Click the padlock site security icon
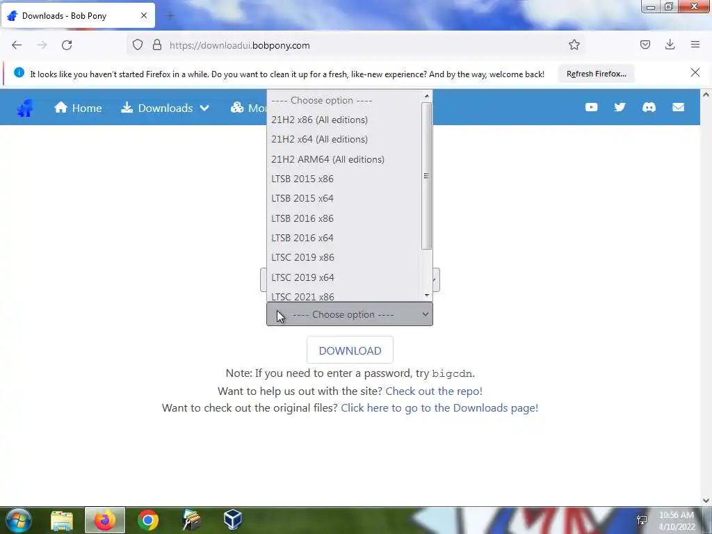Image resolution: width=712 pixels, height=534 pixels. point(157,45)
